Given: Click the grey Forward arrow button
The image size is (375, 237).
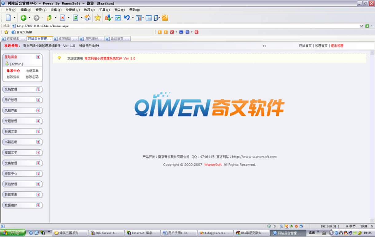Looking at the screenshot, I should [x=36, y=18].
